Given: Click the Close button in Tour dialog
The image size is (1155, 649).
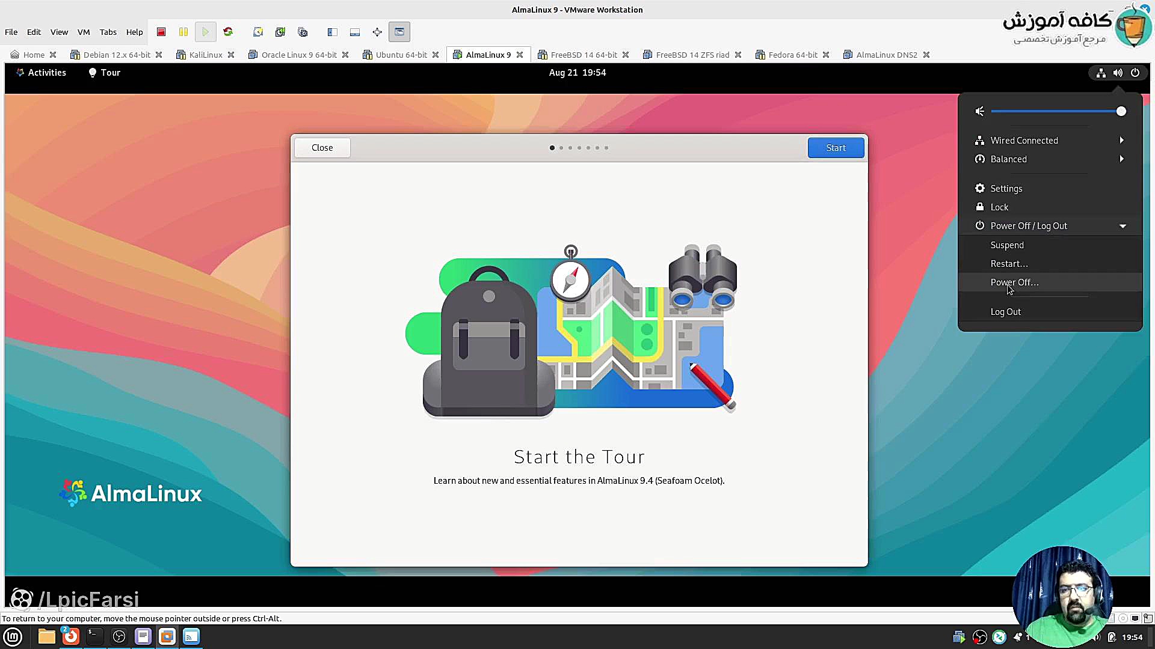Looking at the screenshot, I should [x=322, y=148].
